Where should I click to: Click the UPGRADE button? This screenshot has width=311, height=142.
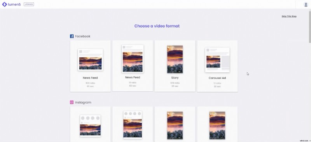pyautogui.click(x=29, y=4)
